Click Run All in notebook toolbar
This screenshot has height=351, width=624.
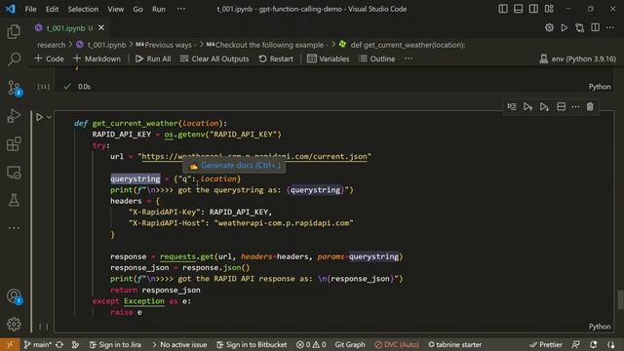(153, 58)
